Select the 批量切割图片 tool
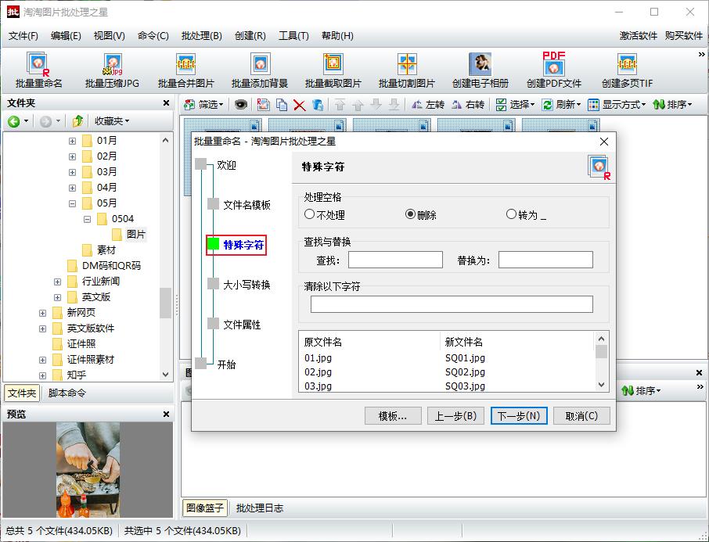Viewport: 709px width, 542px height. coord(408,69)
